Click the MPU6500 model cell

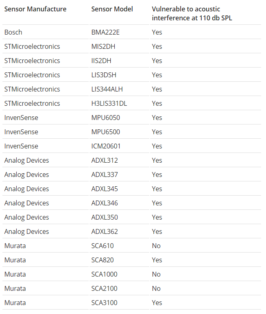pos(106,132)
